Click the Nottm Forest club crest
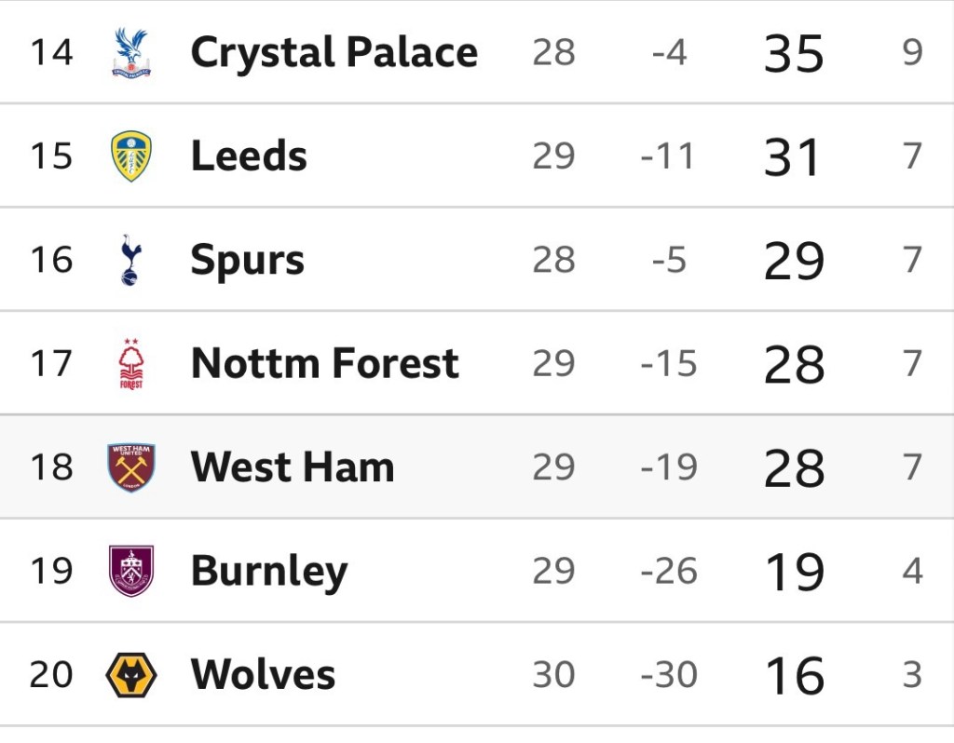This screenshot has width=954, height=743. 130,364
